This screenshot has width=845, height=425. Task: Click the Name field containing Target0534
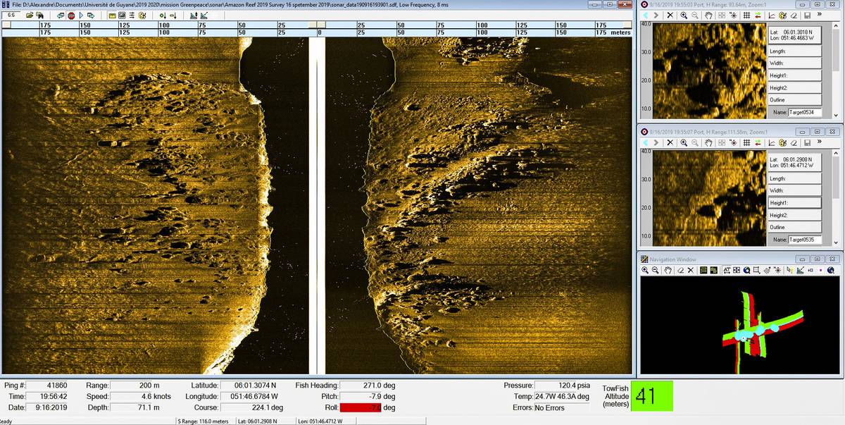tap(804, 112)
